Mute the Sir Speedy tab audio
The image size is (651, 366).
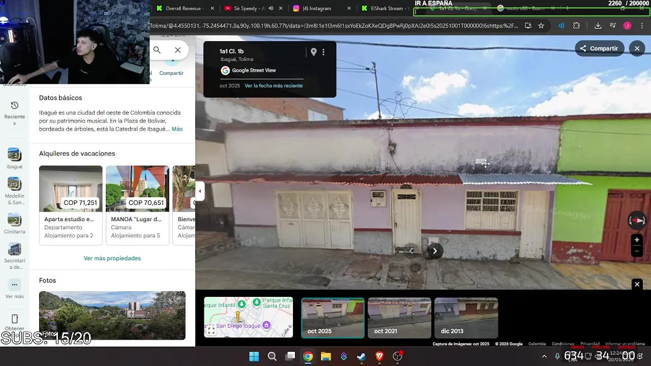point(271,8)
